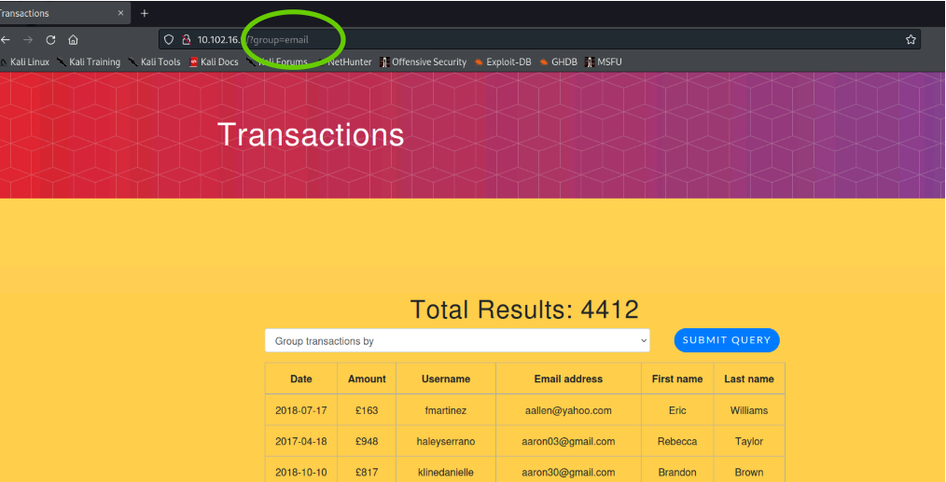Click the URL address bar field

click(560, 39)
